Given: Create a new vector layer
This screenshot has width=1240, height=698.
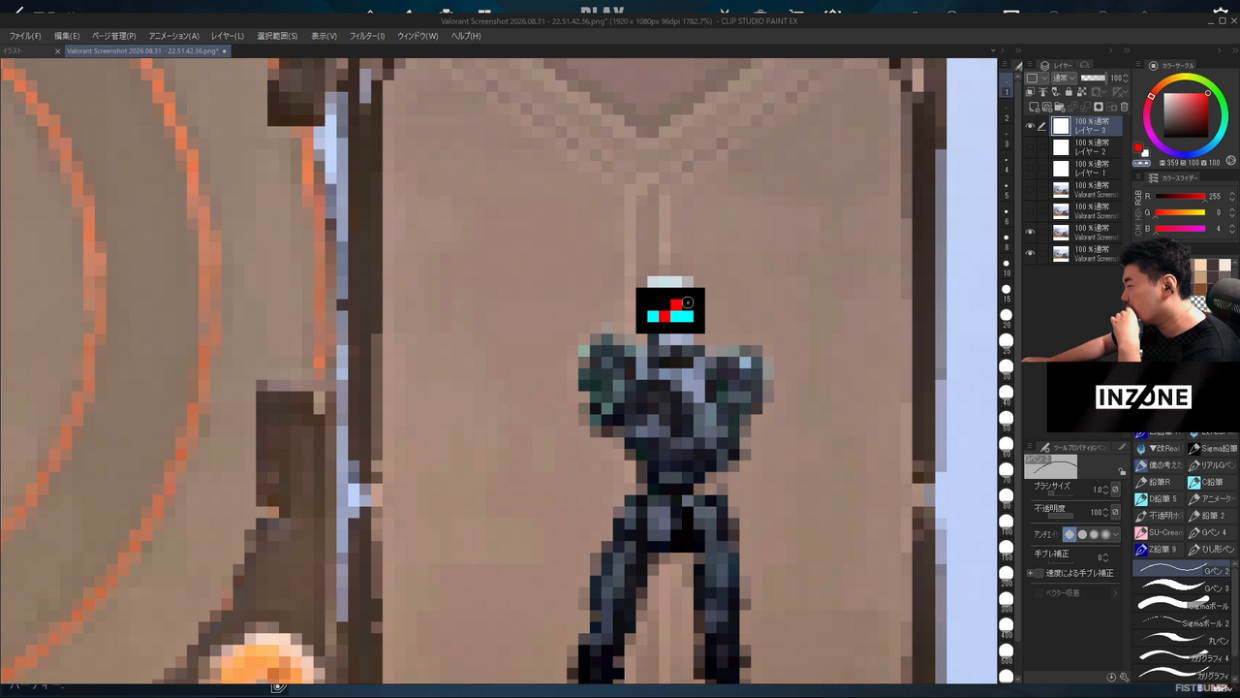Looking at the screenshot, I should click(1047, 107).
